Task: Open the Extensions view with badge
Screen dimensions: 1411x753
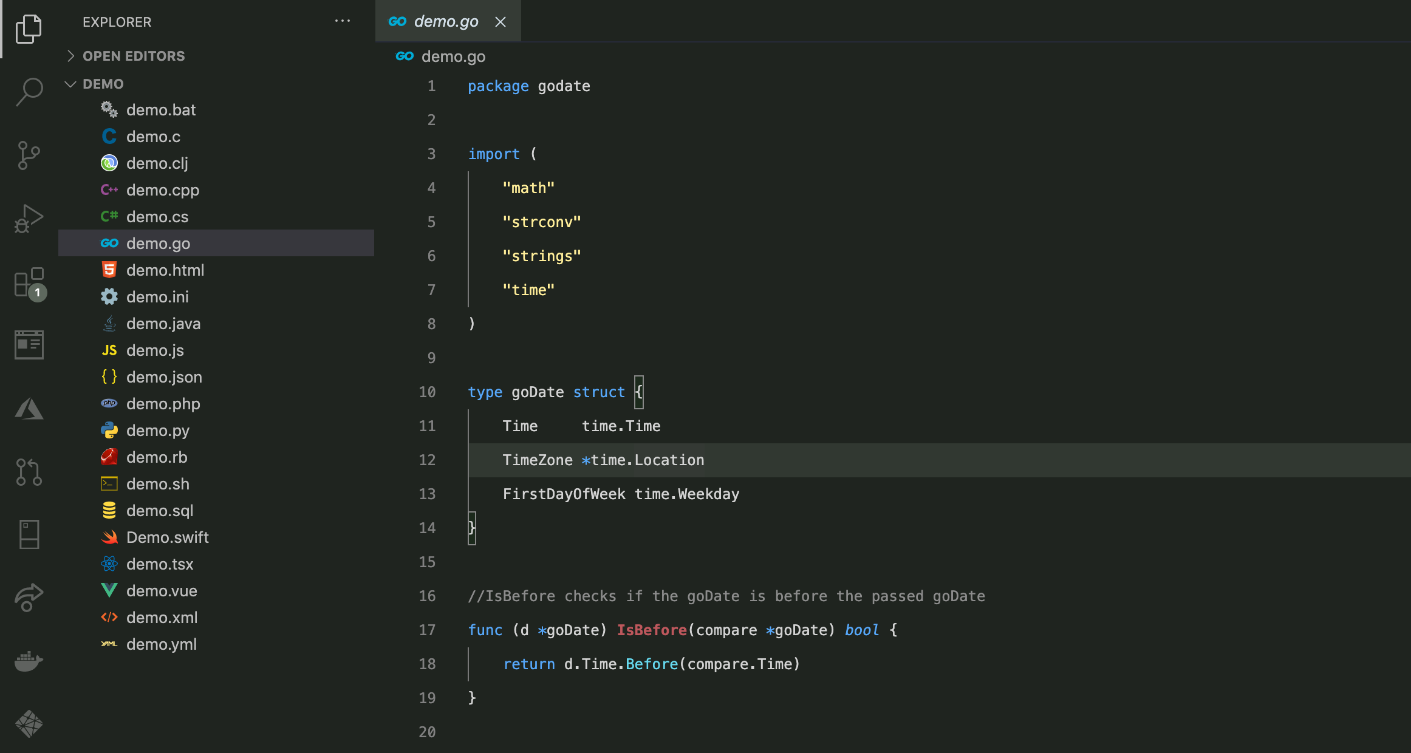Action: pos(29,283)
